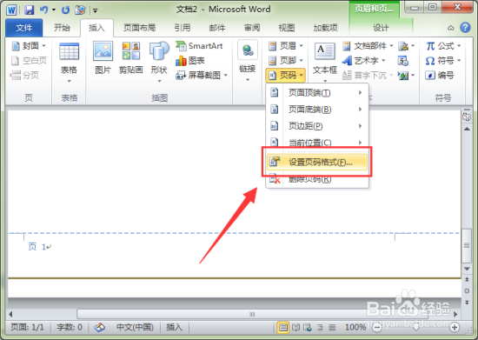
Task: Toggle 插入 insert mode in status bar
Action: click(x=174, y=327)
